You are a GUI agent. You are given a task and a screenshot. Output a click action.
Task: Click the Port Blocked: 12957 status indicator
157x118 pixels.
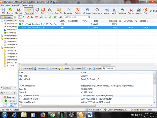[141, 110]
